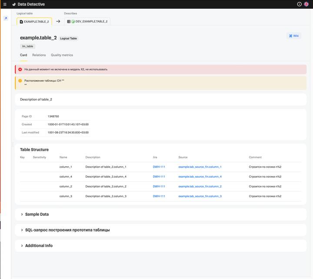This screenshot has width=313, height=279.
Task: Open DWH-111 link in column_3 row
Action: pyautogui.click(x=159, y=196)
